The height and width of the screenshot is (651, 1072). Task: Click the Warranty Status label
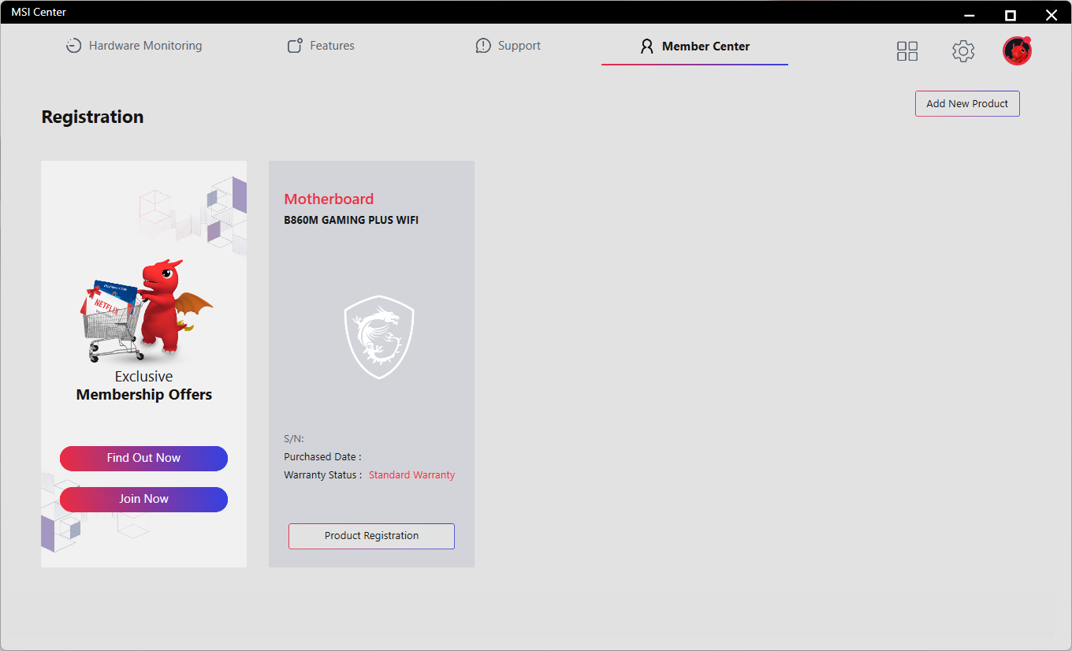tap(322, 475)
